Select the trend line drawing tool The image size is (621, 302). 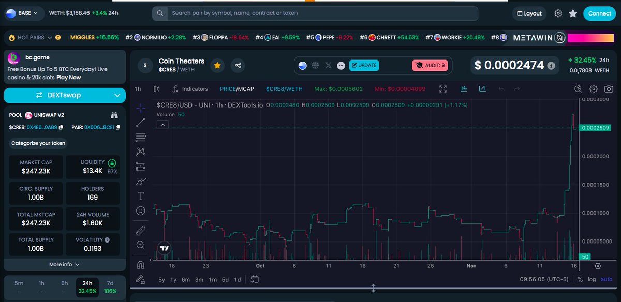tap(140, 122)
